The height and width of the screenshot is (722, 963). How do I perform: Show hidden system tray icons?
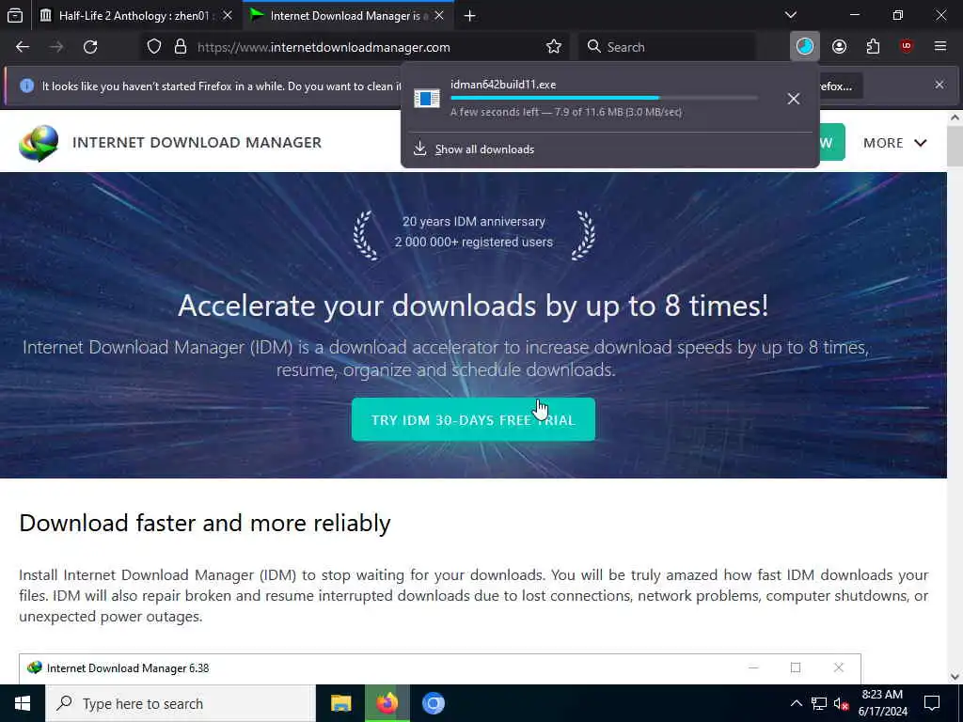pyautogui.click(x=796, y=703)
